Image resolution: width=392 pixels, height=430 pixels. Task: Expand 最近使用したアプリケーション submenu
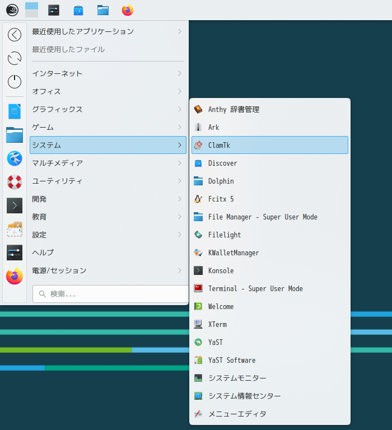108,31
